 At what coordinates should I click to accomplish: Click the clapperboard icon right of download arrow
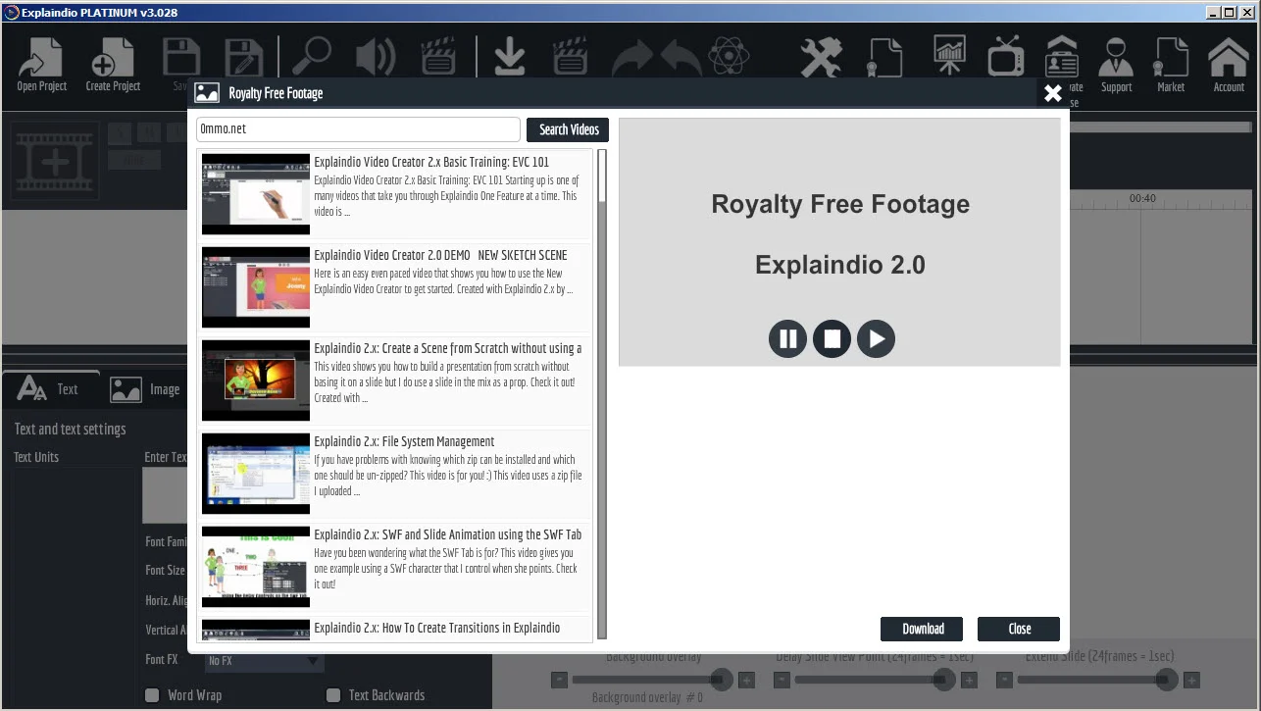(x=570, y=57)
